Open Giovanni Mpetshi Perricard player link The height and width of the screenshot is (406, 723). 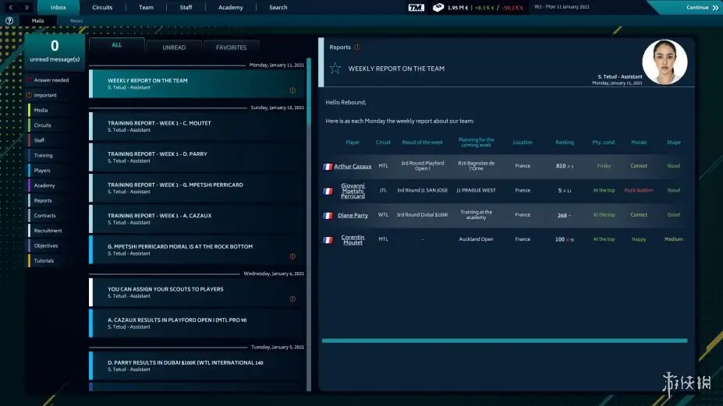pos(353,191)
